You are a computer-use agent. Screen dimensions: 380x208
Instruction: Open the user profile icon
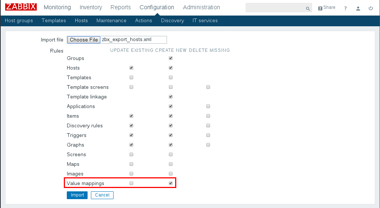click(358, 9)
